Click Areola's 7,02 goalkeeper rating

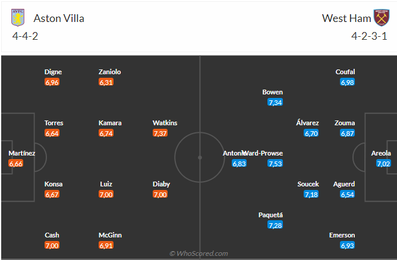(383, 163)
